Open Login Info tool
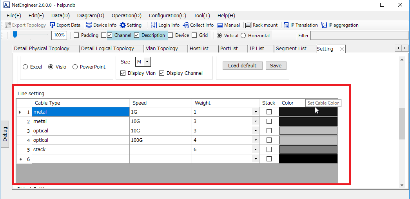410x199 pixels. (x=154, y=25)
